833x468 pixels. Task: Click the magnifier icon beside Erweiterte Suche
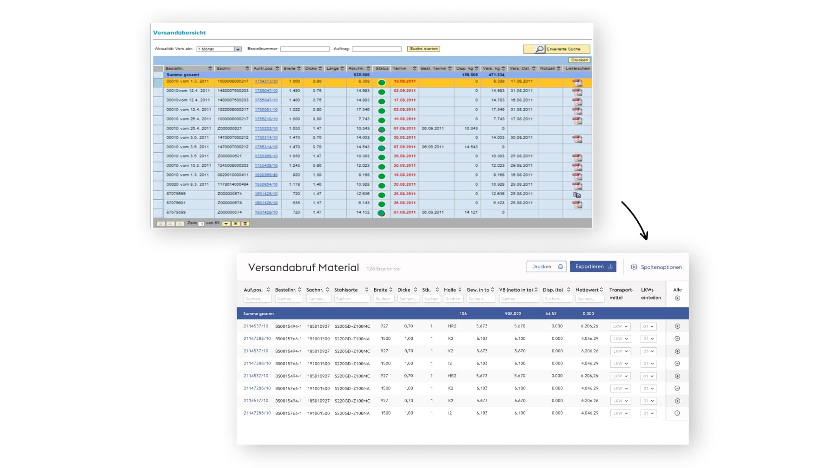tap(539, 49)
